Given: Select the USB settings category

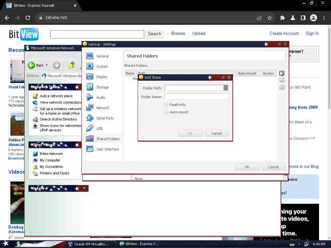Looking at the screenshot, I should [x=95, y=129].
